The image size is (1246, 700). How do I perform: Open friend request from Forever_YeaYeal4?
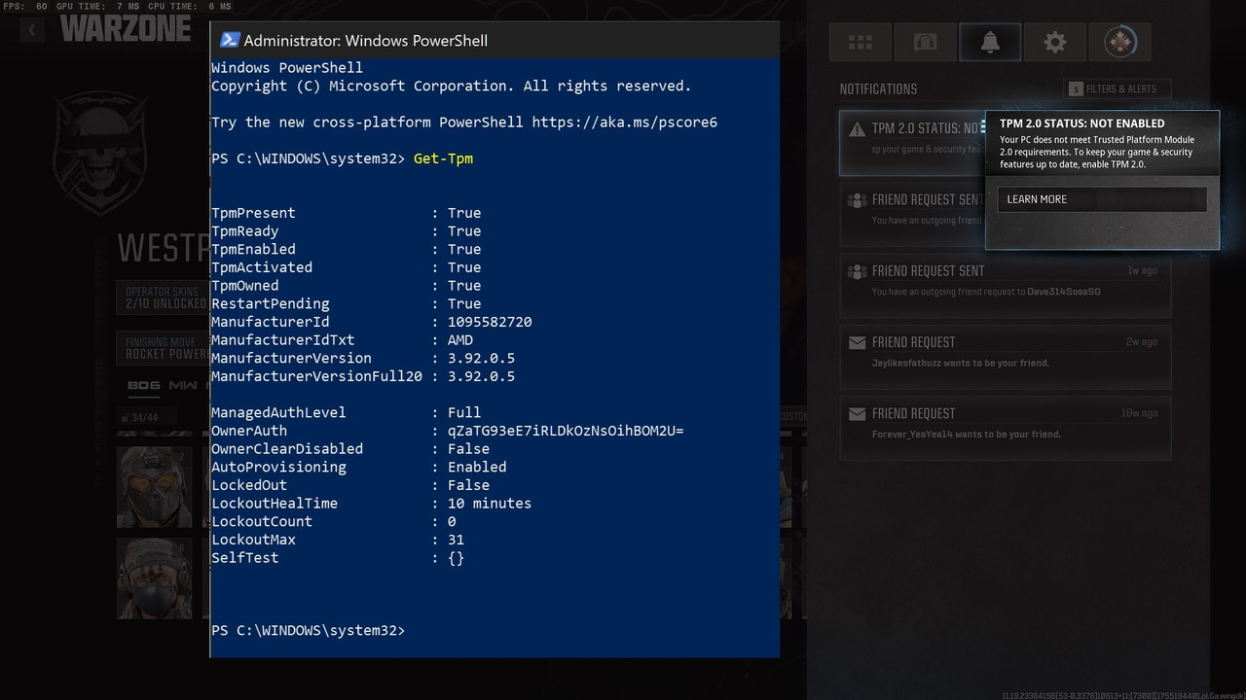tap(1006, 426)
